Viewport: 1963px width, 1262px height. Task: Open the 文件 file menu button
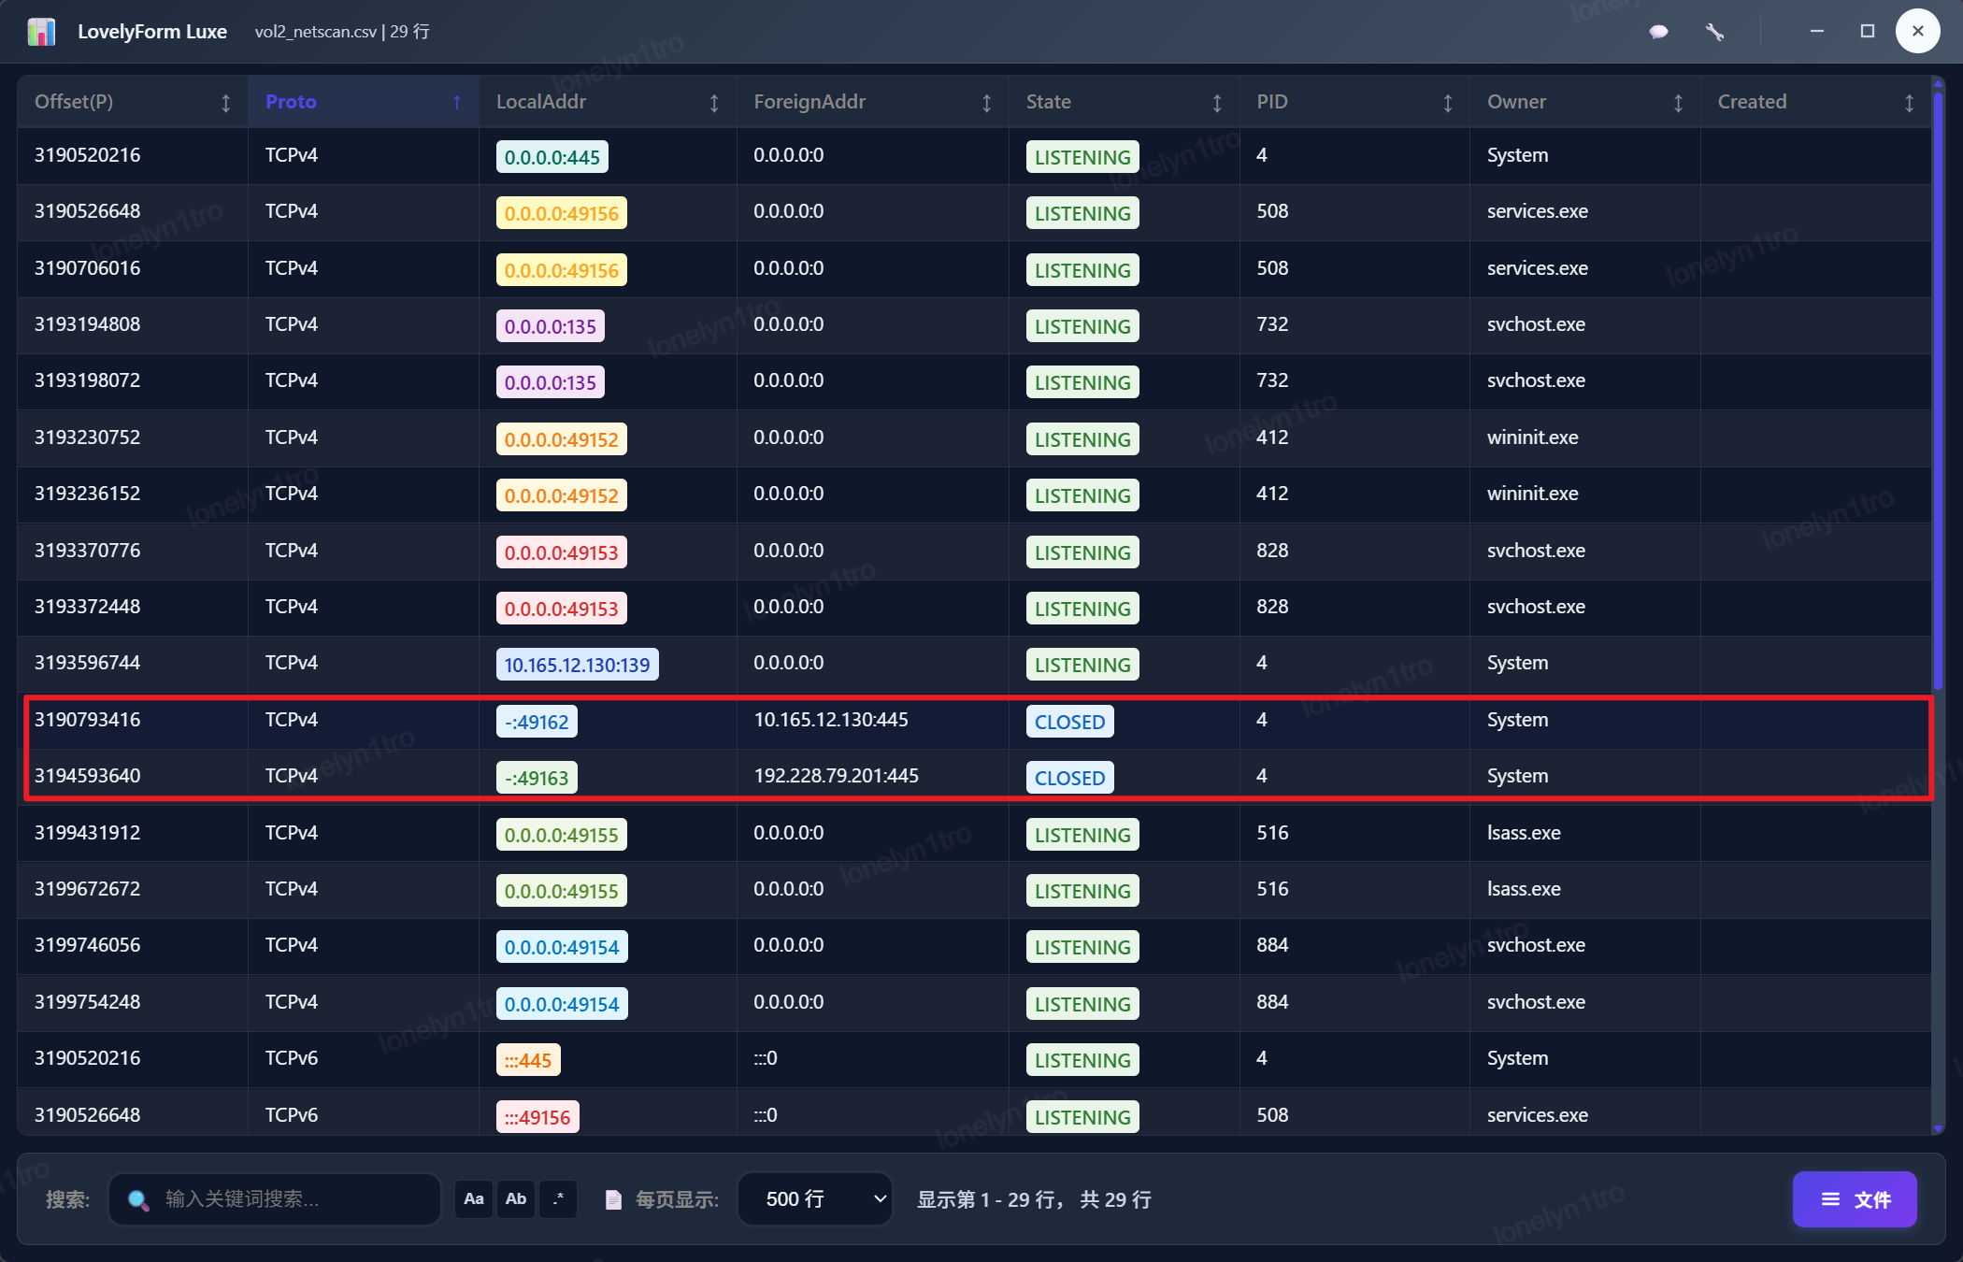(x=1855, y=1198)
